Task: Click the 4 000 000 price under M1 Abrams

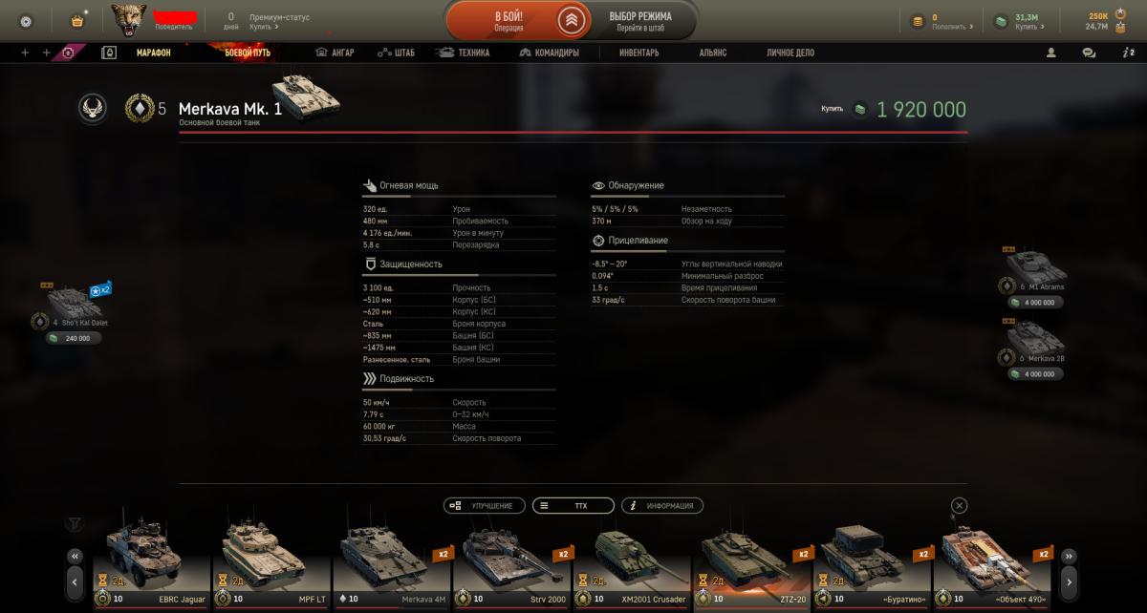Action: point(1034,302)
